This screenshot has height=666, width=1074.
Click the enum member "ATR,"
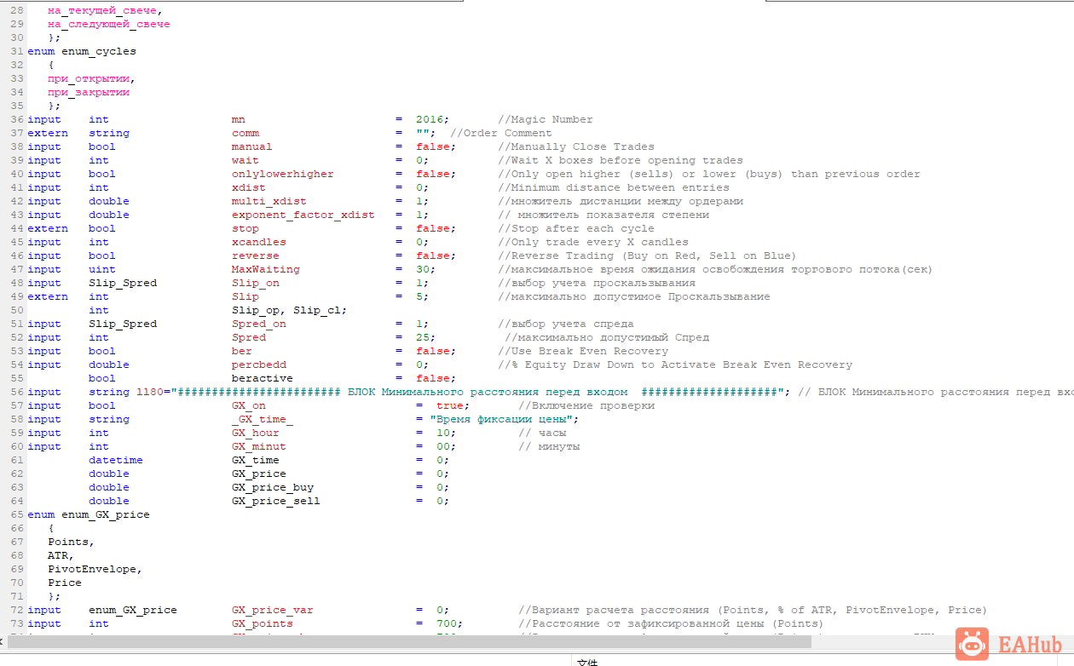tap(61, 555)
